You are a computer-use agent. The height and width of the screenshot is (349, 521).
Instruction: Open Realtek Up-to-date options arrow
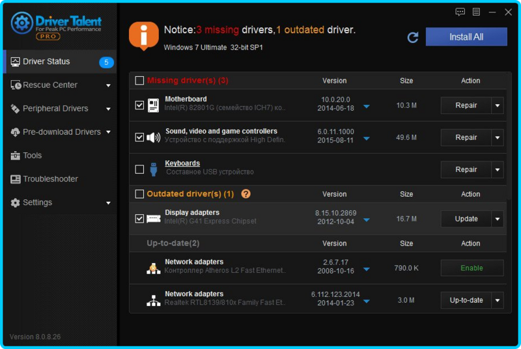[498, 301]
